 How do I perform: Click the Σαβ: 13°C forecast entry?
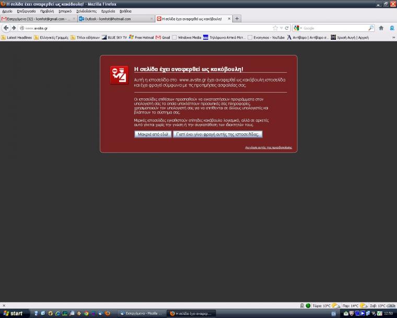click(x=382, y=305)
